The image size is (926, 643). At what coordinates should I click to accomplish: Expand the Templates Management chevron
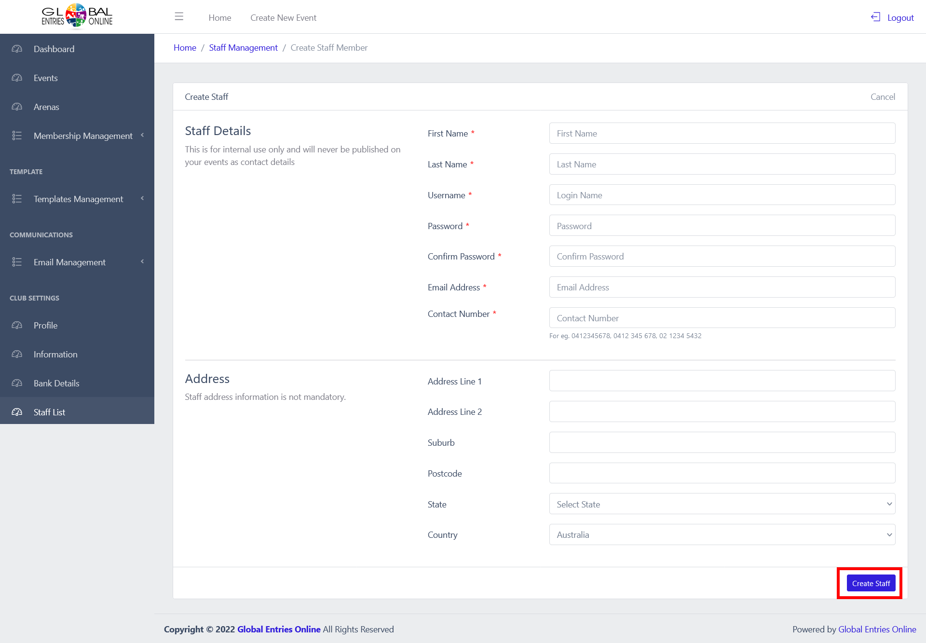(x=142, y=199)
